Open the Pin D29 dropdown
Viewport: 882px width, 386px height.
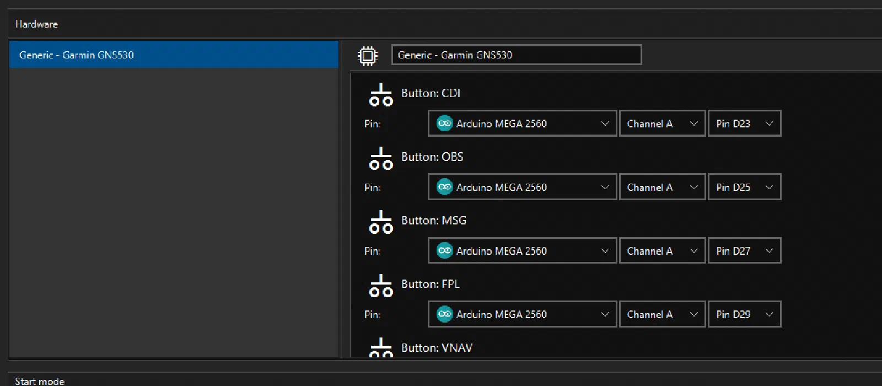744,314
